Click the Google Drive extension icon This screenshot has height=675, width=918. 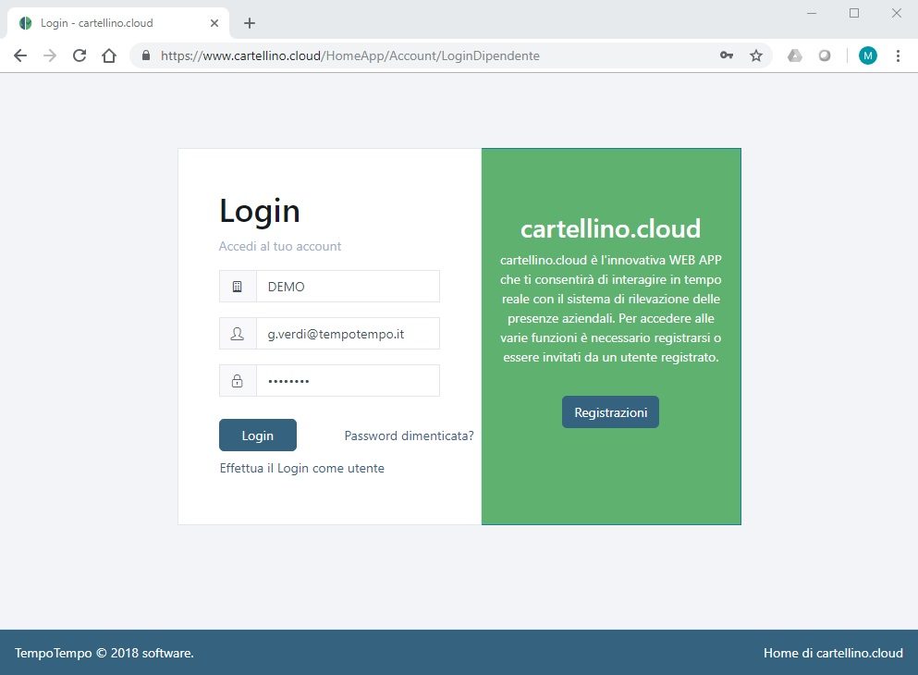coord(794,55)
